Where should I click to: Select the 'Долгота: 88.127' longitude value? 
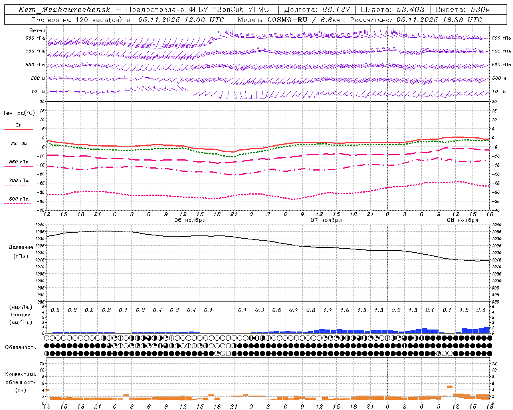click(317, 10)
